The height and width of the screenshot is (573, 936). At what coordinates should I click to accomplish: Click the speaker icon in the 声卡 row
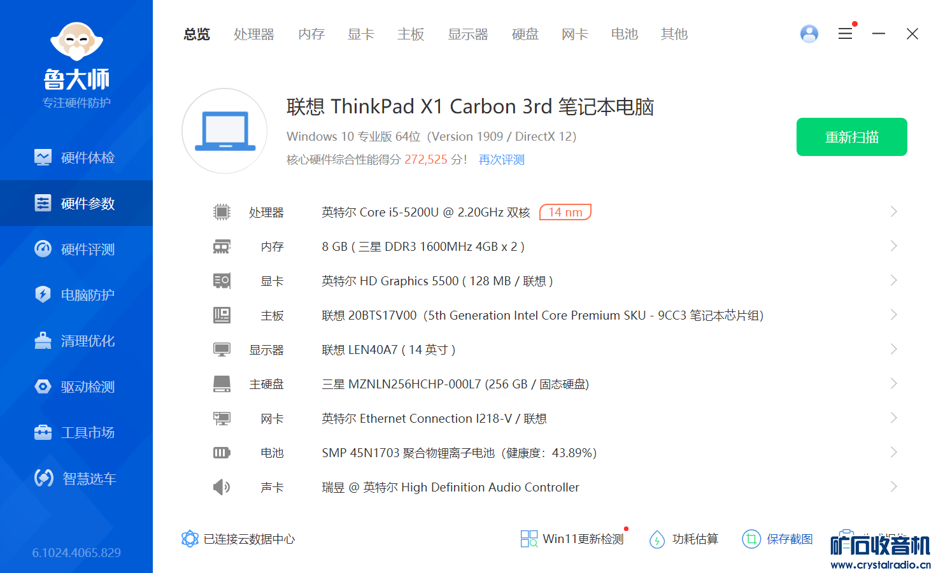click(x=222, y=487)
